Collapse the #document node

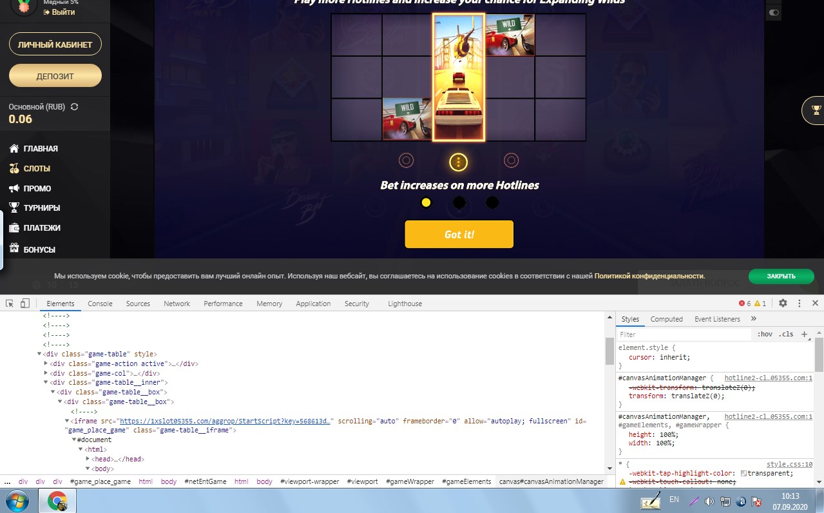click(74, 440)
